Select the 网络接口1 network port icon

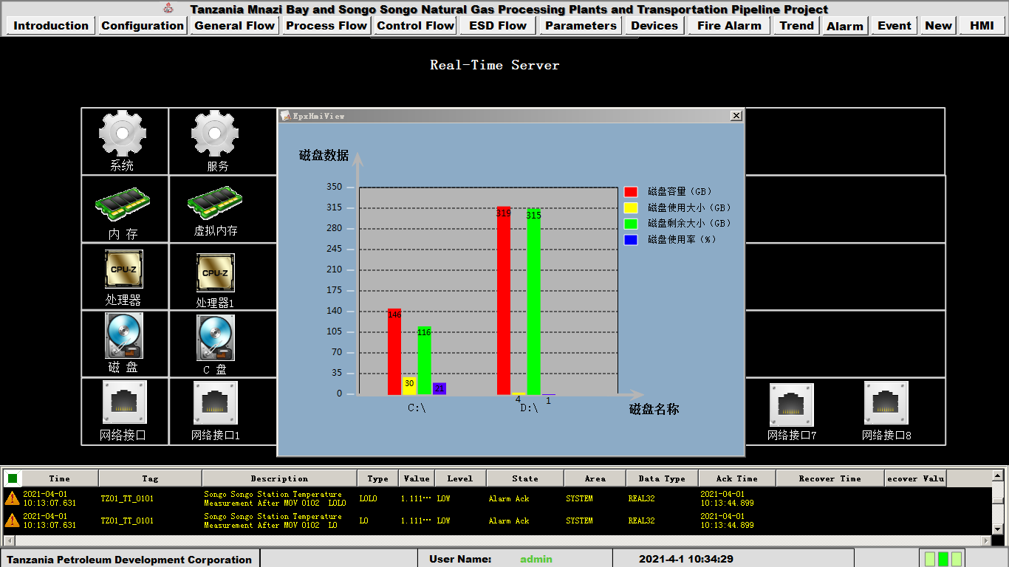215,403
